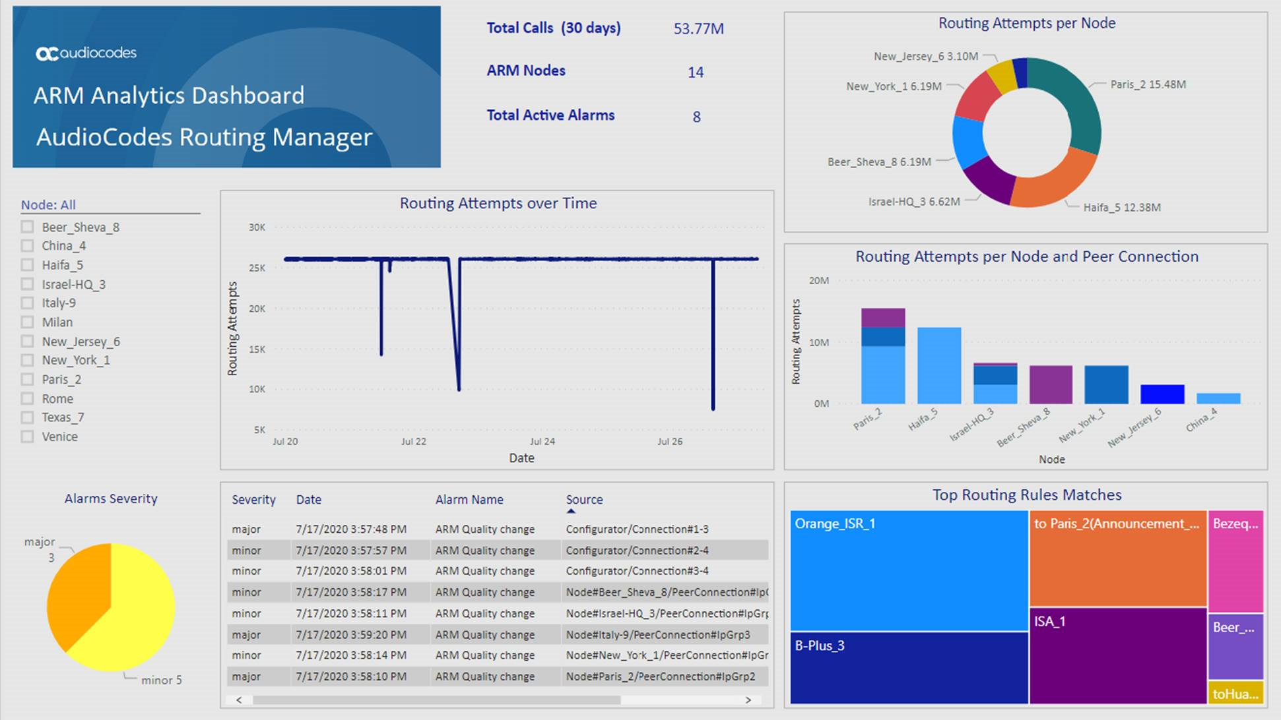Check the Paris_2 node checkbox
This screenshot has height=720, width=1281.
pos(27,380)
